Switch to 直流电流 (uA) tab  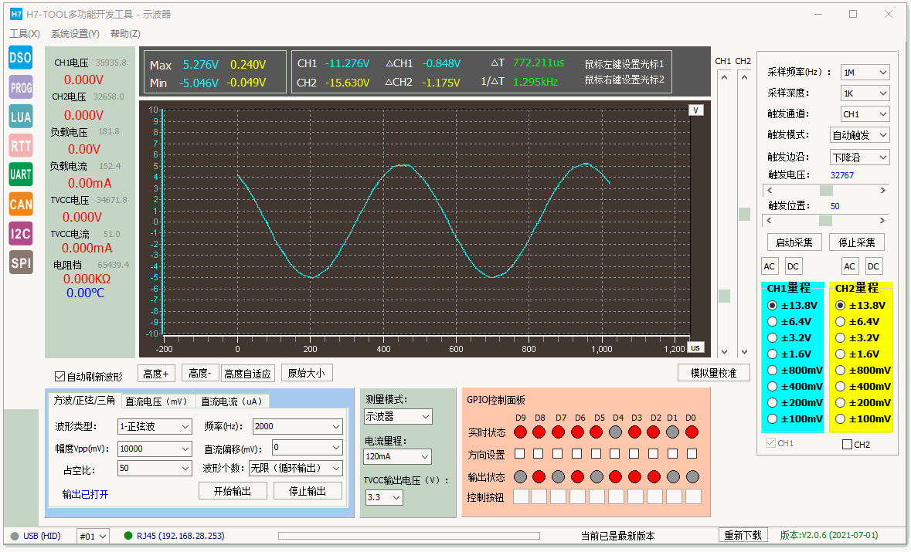[233, 401]
